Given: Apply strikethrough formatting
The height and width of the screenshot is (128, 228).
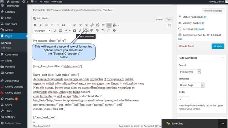Looking at the screenshot, I should pos(46,25).
